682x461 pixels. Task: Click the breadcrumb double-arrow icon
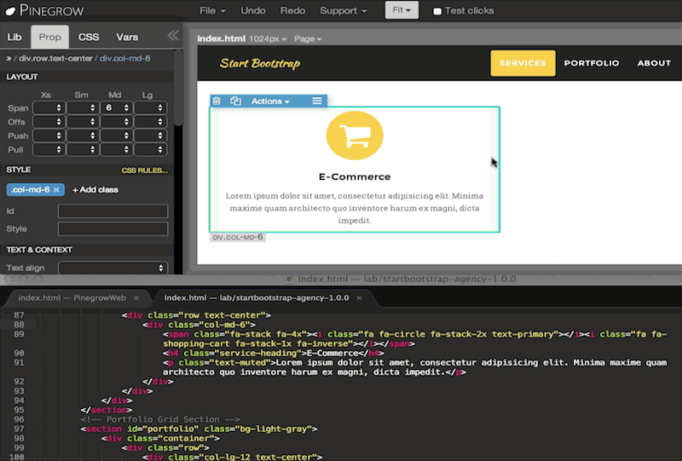(x=9, y=58)
